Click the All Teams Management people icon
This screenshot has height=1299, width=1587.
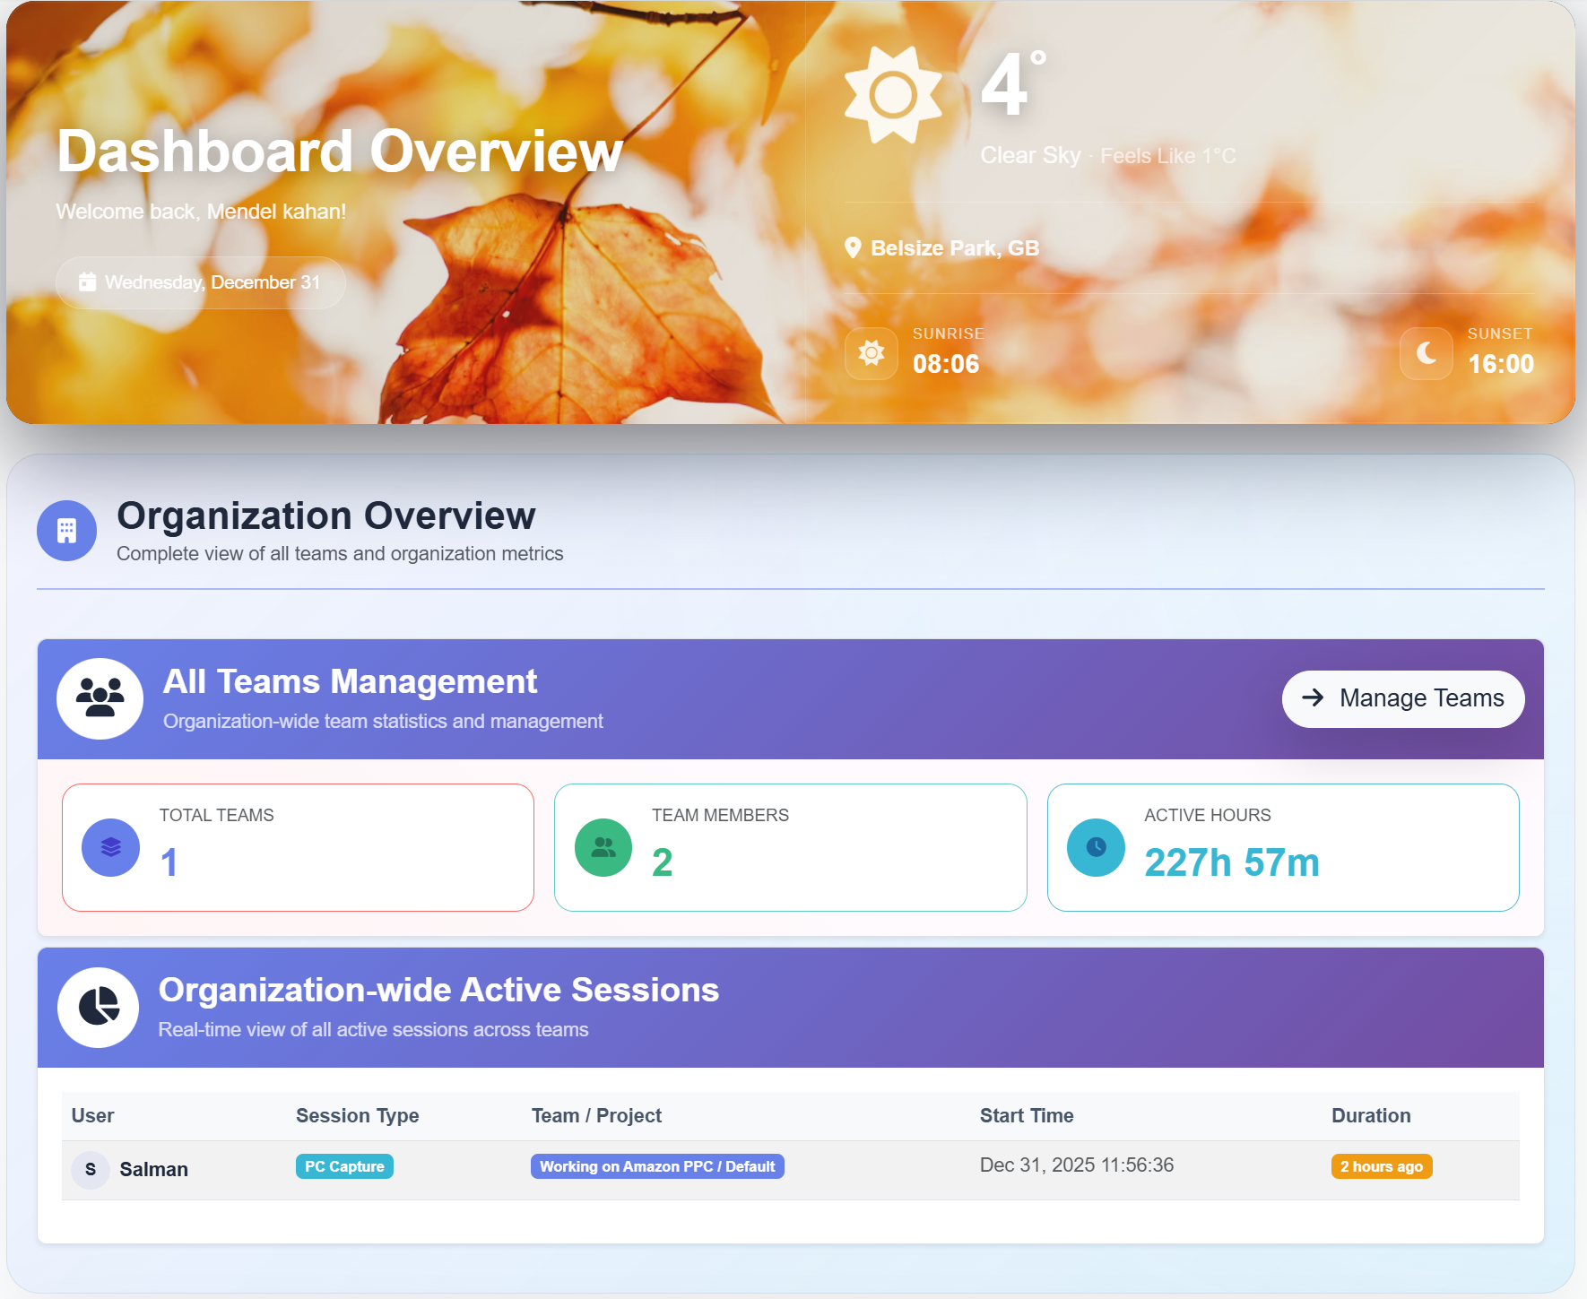pyautogui.click(x=100, y=698)
